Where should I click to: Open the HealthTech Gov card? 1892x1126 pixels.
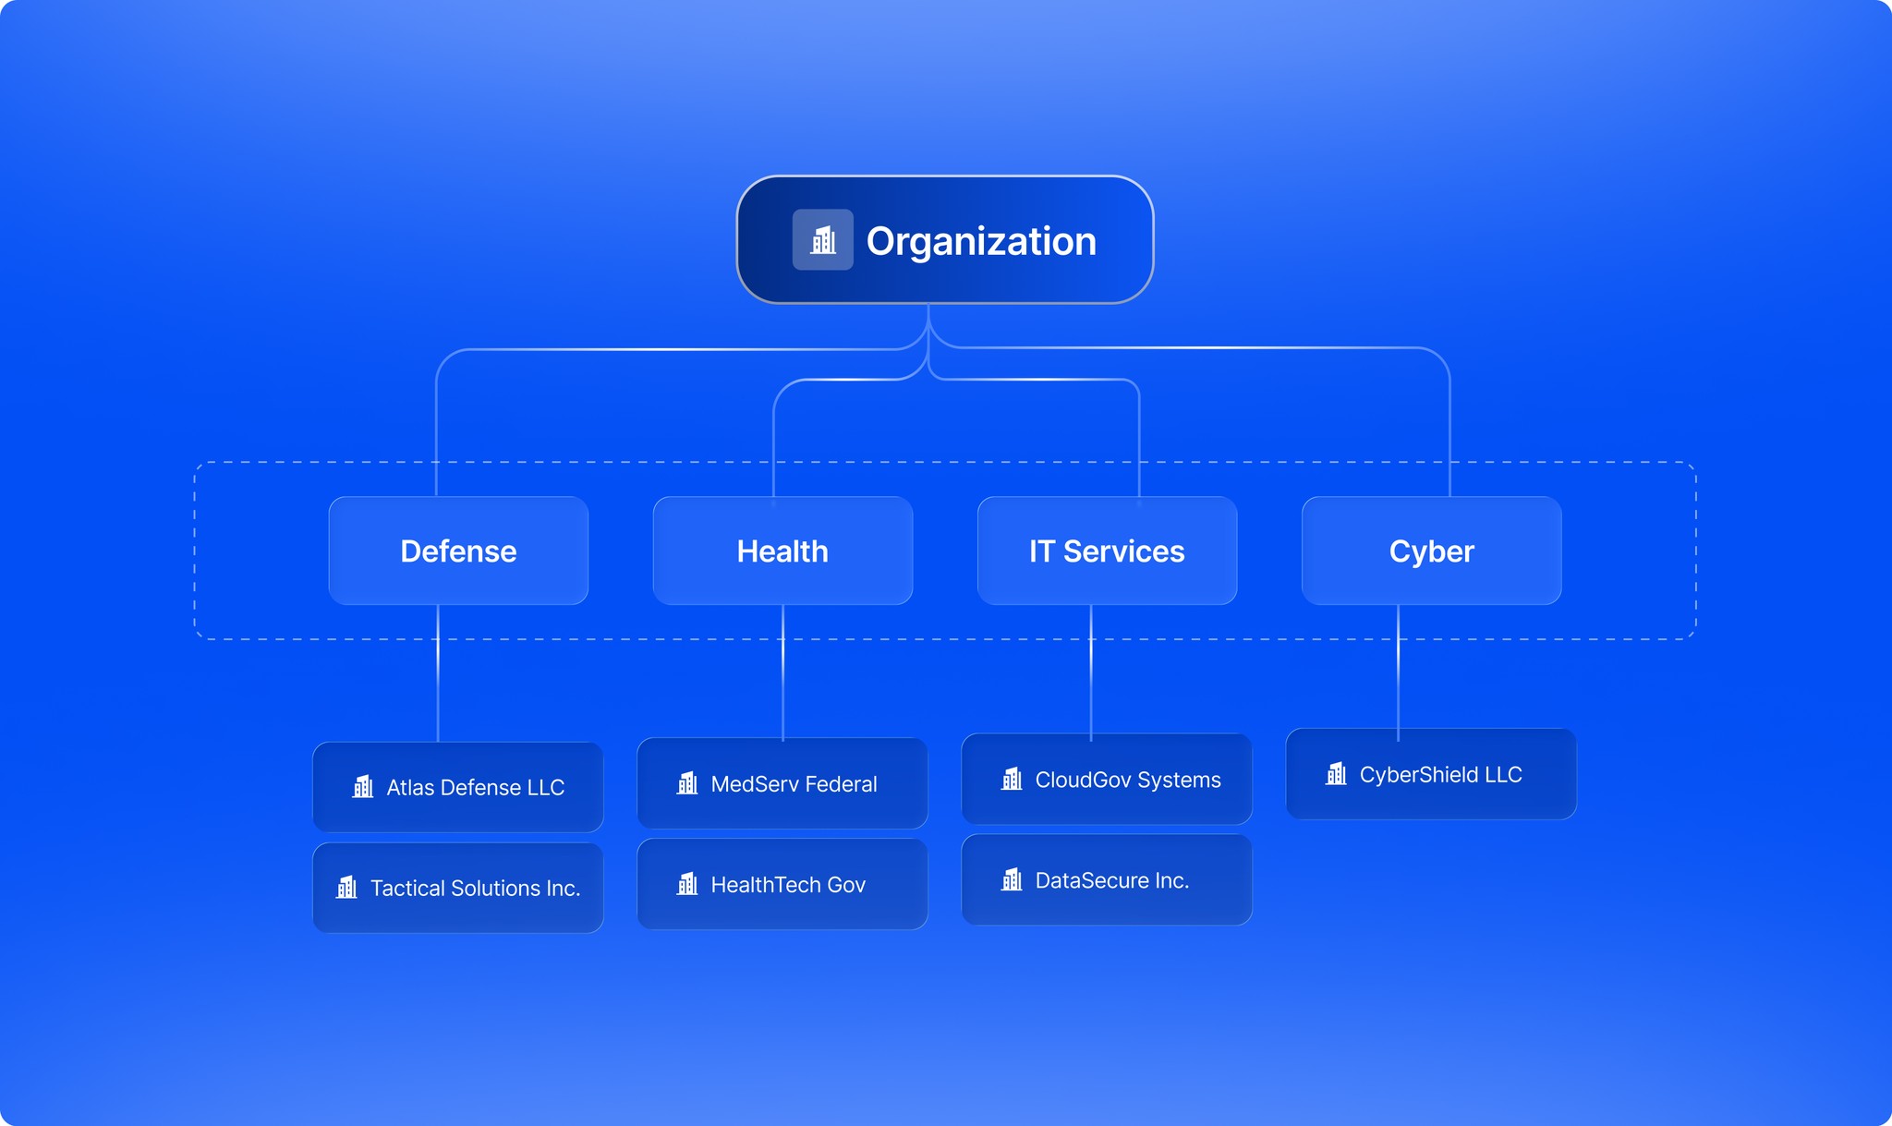[787, 885]
